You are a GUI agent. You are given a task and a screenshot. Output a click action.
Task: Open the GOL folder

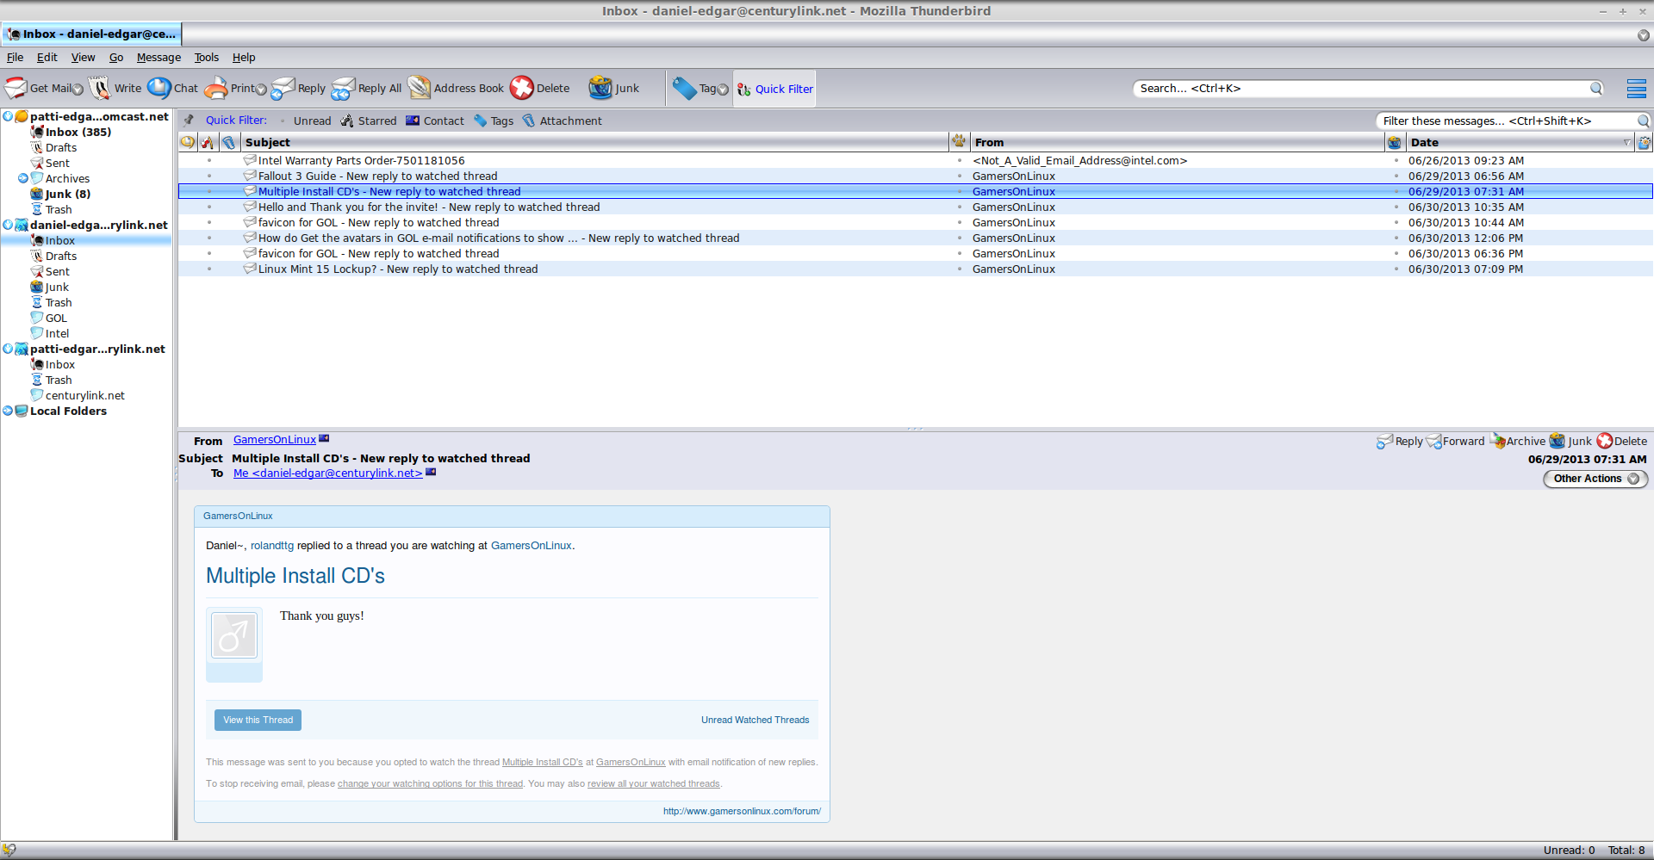(x=56, y=318)
